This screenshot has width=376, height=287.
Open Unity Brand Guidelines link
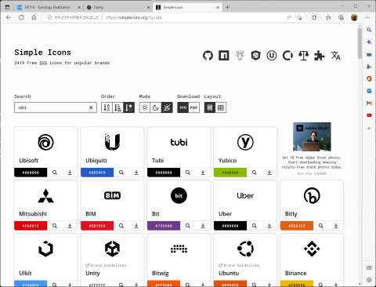click(106, 265)
